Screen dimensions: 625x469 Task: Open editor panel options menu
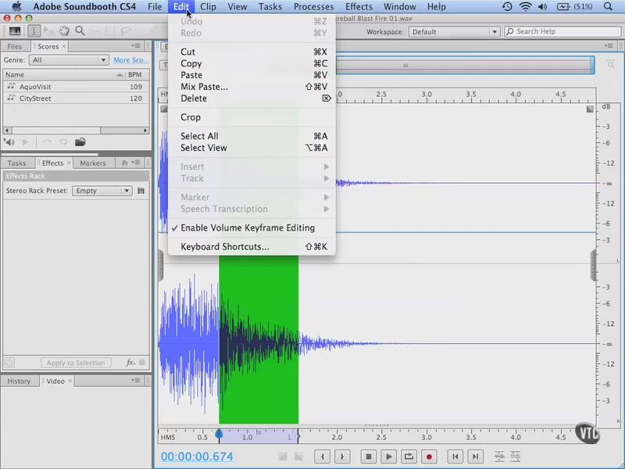coord(609,45)
